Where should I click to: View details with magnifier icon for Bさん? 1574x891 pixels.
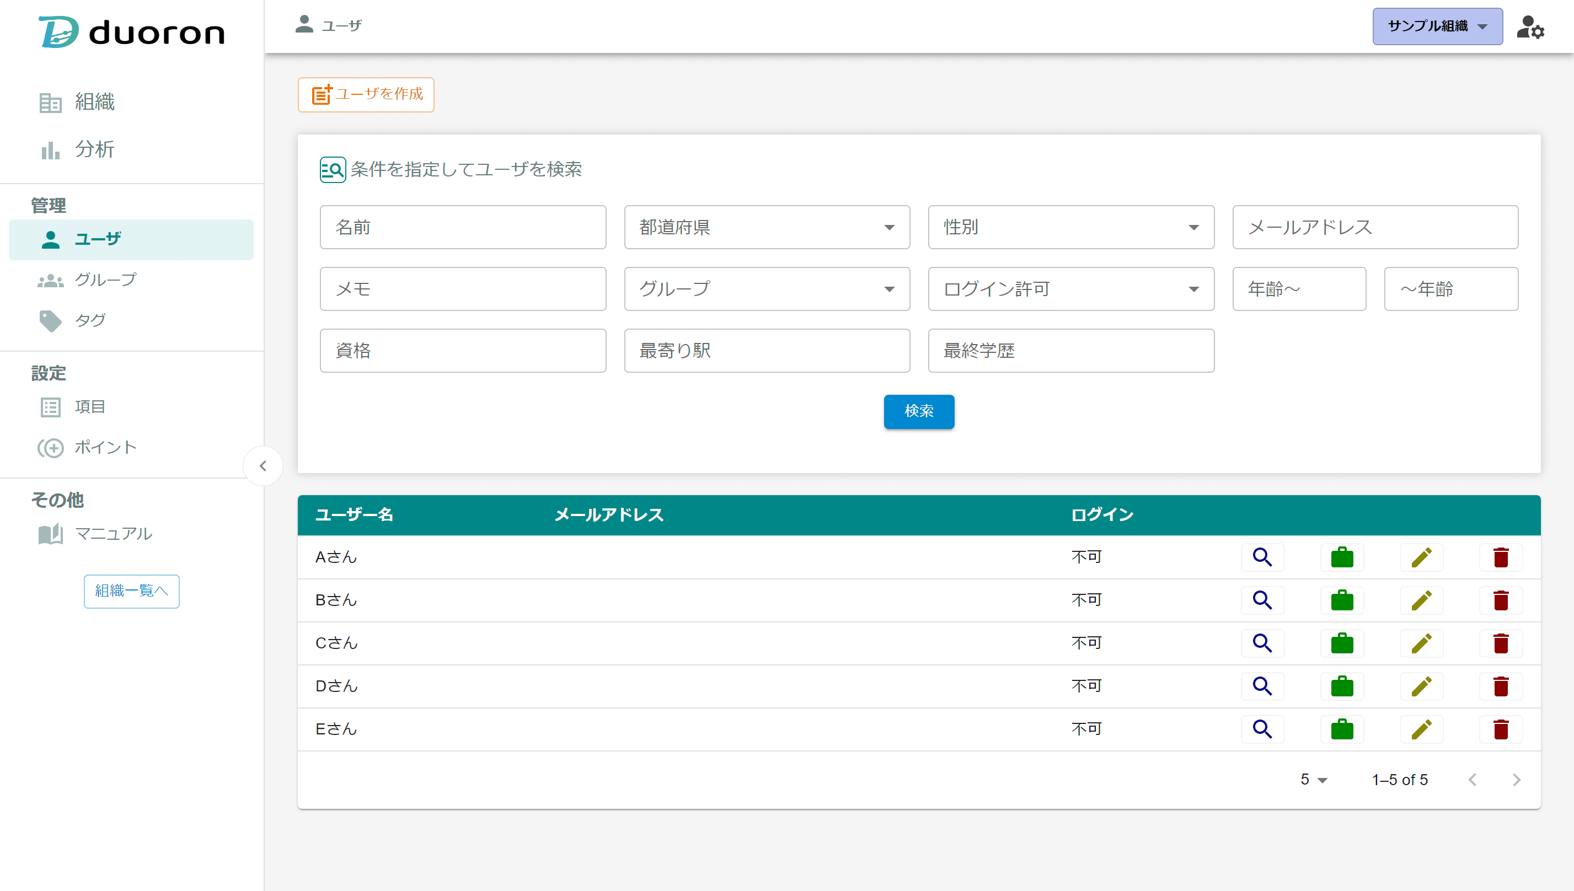click(1262, 600)
